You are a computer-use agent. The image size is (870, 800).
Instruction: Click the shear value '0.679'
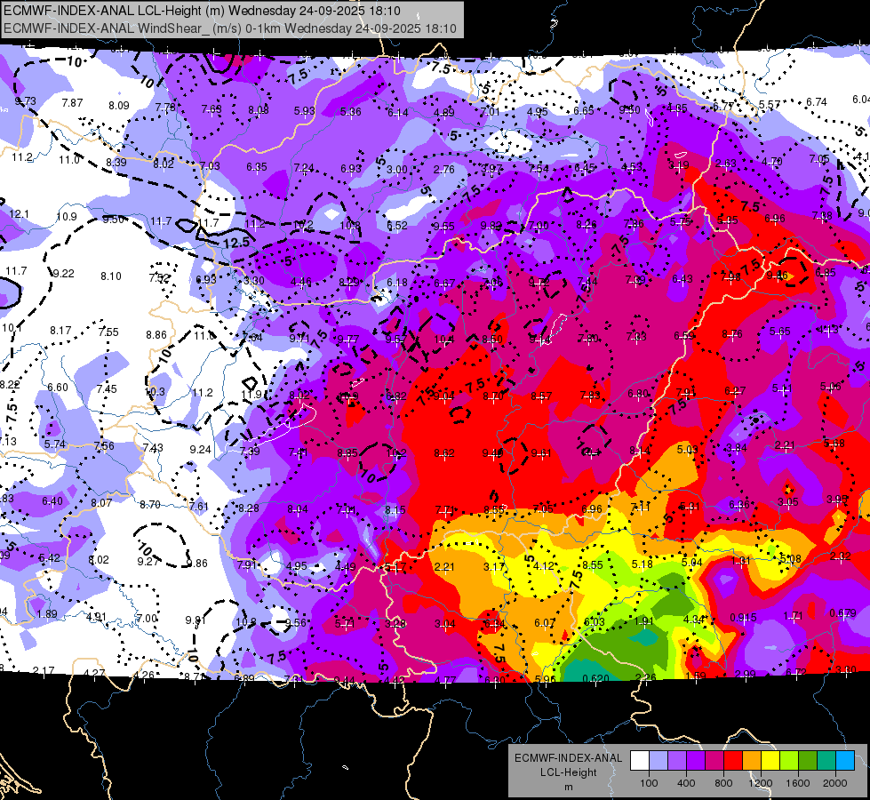(842, 613)
